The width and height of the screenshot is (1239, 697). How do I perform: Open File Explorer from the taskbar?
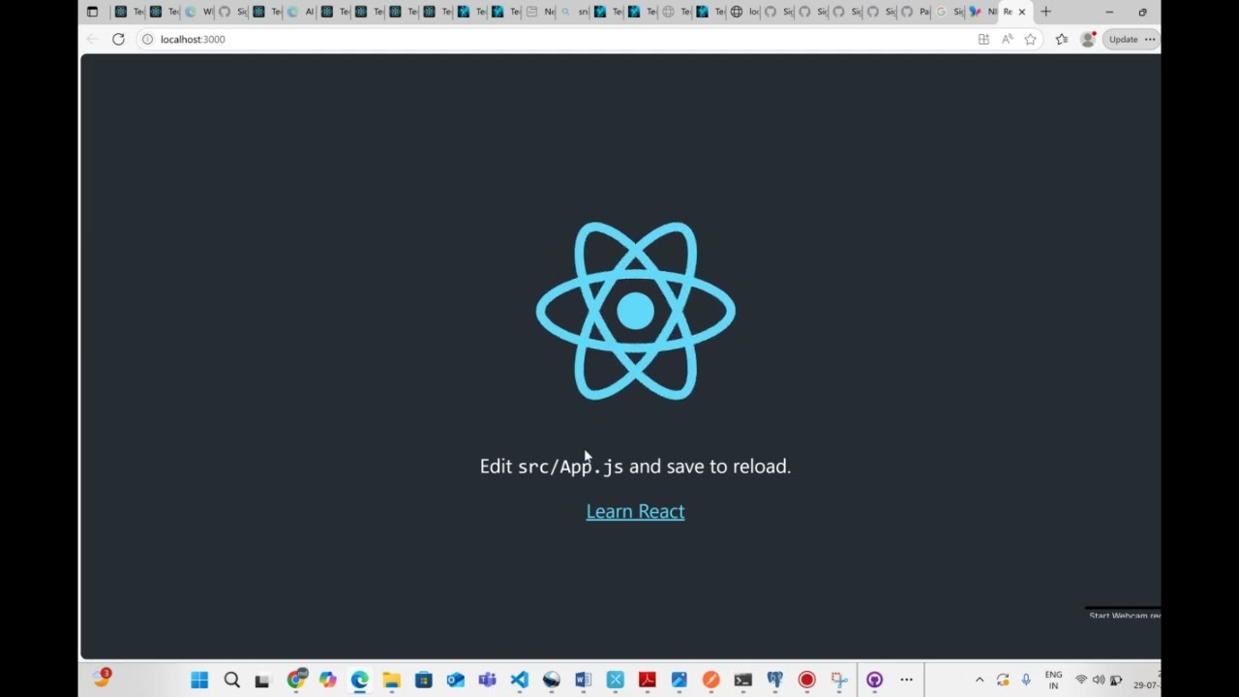click(391, 680)
